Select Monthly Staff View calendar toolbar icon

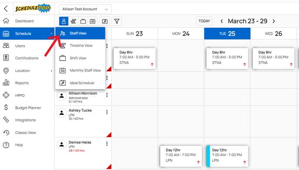pos(93,21)
